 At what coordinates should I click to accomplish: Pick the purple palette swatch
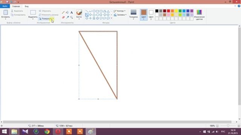click(x=192, y=11)
